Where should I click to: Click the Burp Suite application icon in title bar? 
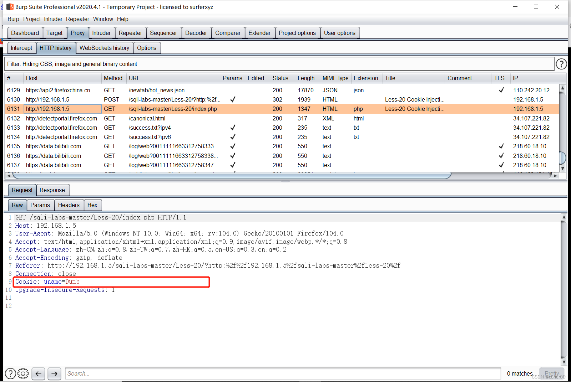10,7
